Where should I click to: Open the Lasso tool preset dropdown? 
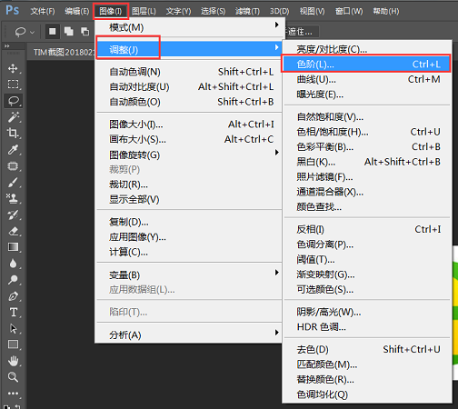(x=24, y=32)
